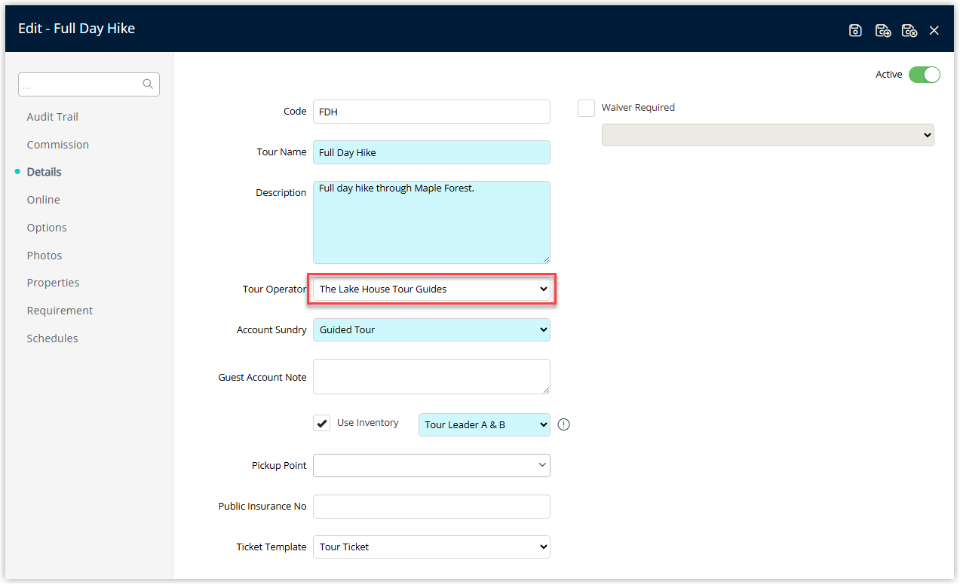Switch to the Options section

pyautogui.click(x=47, y=228)
